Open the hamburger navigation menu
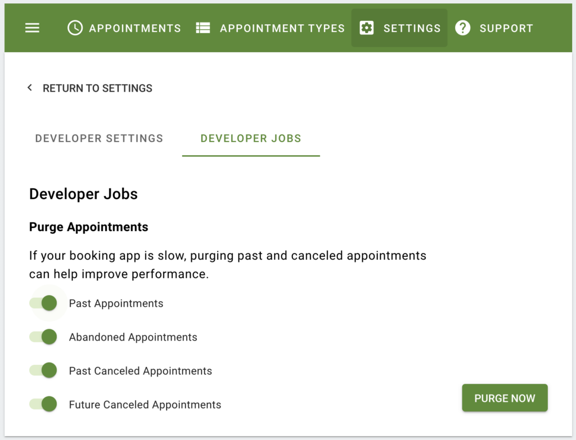Image resolution: width=576 pixels, height=440 pixels. (32, 28)
